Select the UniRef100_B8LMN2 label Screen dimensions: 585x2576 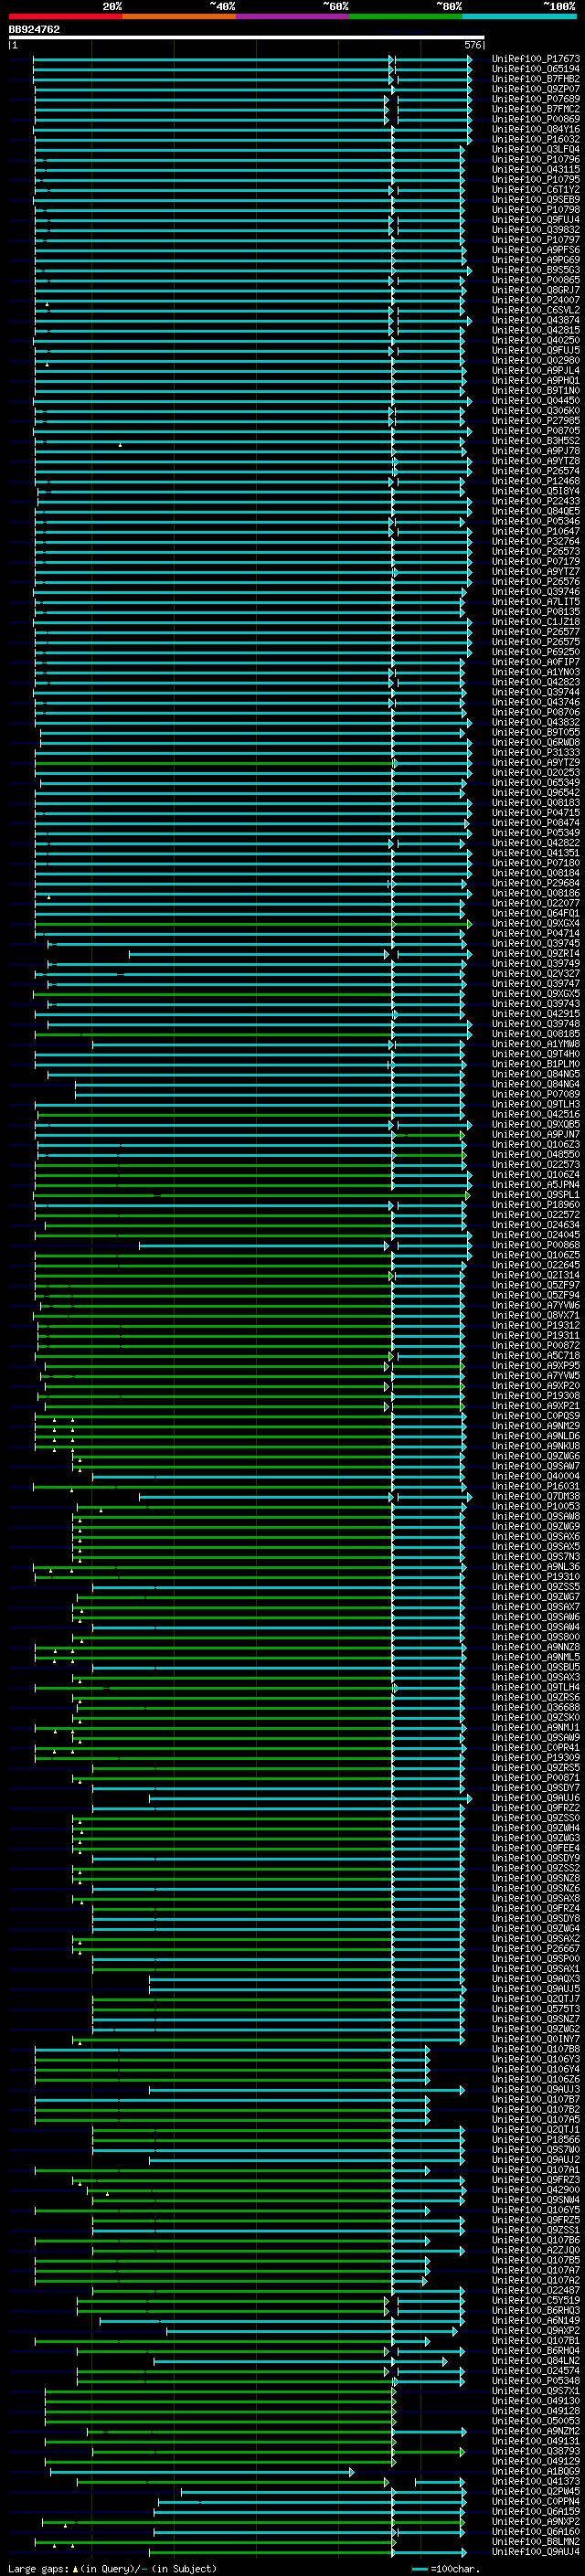click(536, 2542)
